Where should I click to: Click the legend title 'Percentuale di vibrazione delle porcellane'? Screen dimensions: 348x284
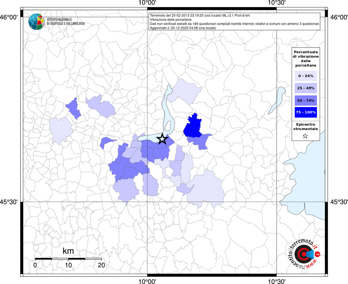pos(306,59)
